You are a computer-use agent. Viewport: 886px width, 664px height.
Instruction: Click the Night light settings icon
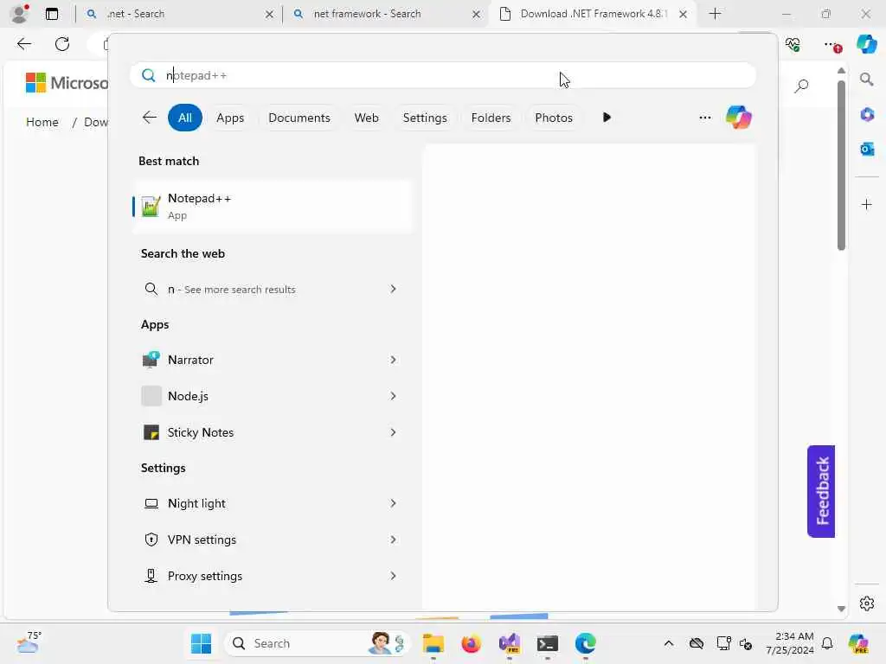[x=151, y=503]
